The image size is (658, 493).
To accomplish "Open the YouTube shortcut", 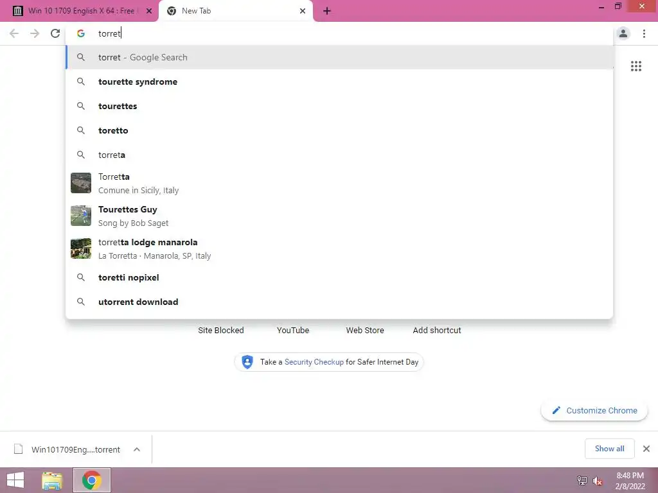I will [x=293, y=330].
